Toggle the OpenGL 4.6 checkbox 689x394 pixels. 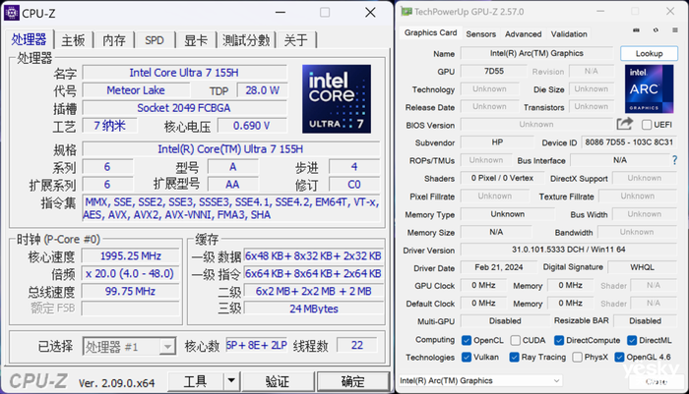pyautogui.click(x=619, y=357)
